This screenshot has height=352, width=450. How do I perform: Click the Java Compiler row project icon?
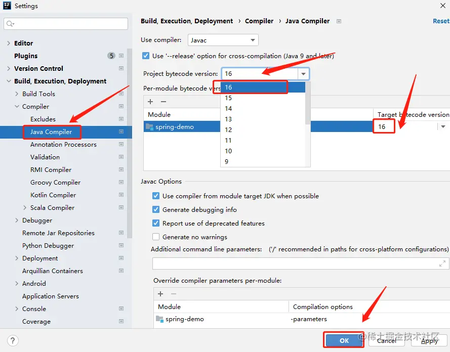(121, 131)
